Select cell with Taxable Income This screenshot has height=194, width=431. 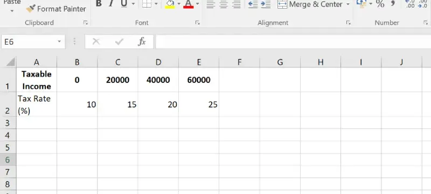pyautogui.click(x=37, y=80)
